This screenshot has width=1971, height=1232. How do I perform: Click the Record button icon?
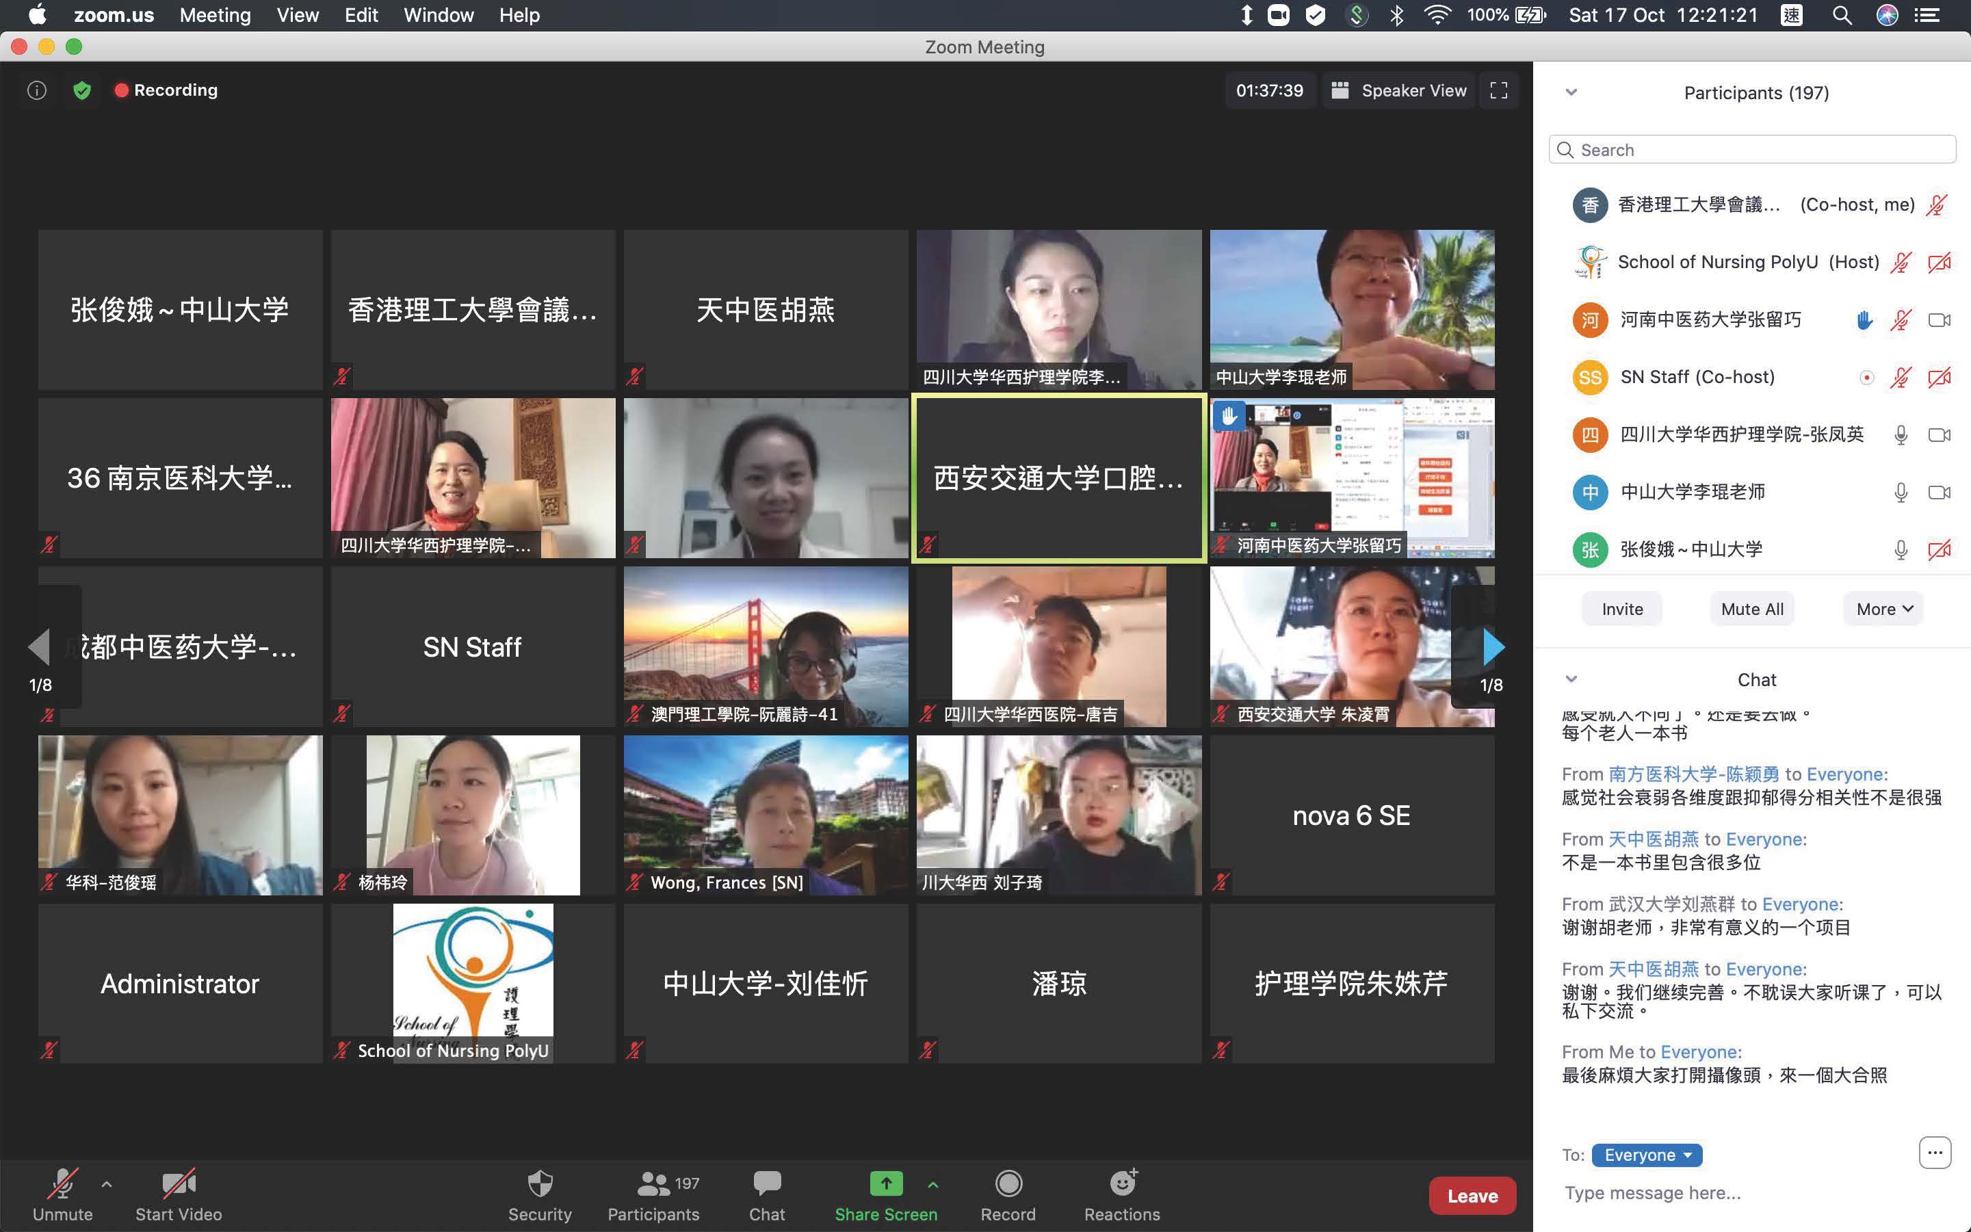coord(1008,1184)
